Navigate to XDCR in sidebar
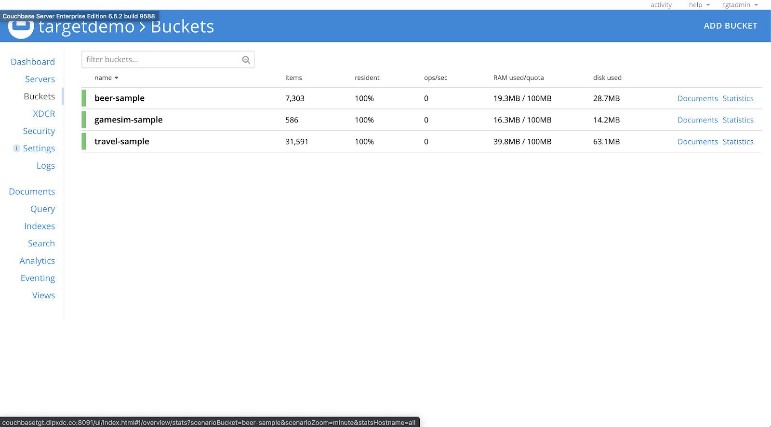 pyautogui.click(x=44, y=114)
